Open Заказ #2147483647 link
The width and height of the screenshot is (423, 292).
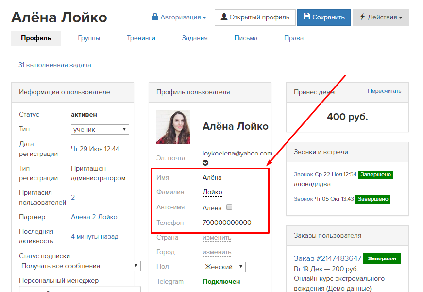(x=327, y=258)
